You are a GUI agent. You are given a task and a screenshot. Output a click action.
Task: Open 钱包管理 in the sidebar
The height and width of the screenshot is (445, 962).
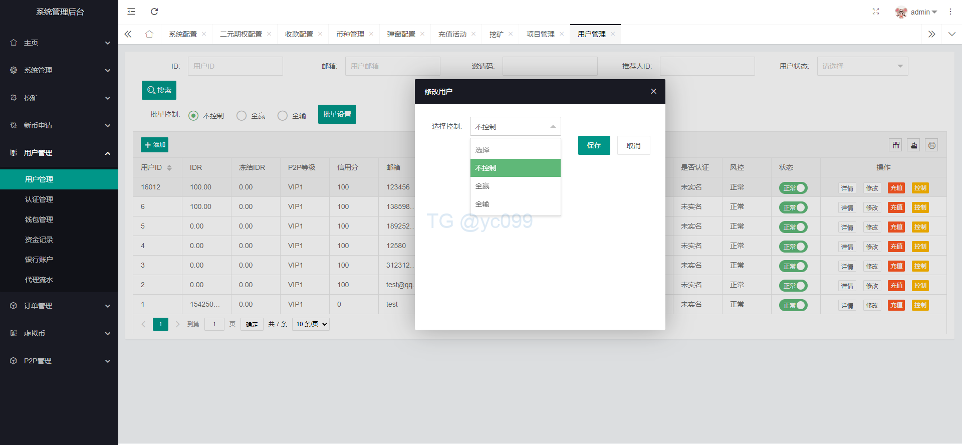pyautogui.click(x=39, y=219)
